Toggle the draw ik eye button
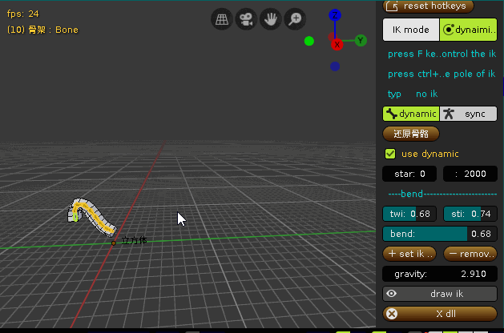The image size is (504, 333). (x=440, y=294)
